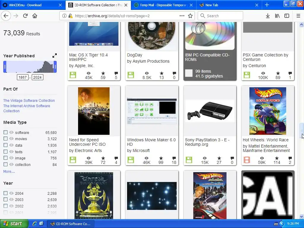Expand More... media types

click(x=9, y=172)
